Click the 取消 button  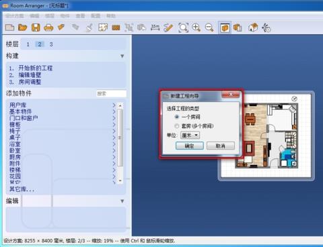click(221, 146)
